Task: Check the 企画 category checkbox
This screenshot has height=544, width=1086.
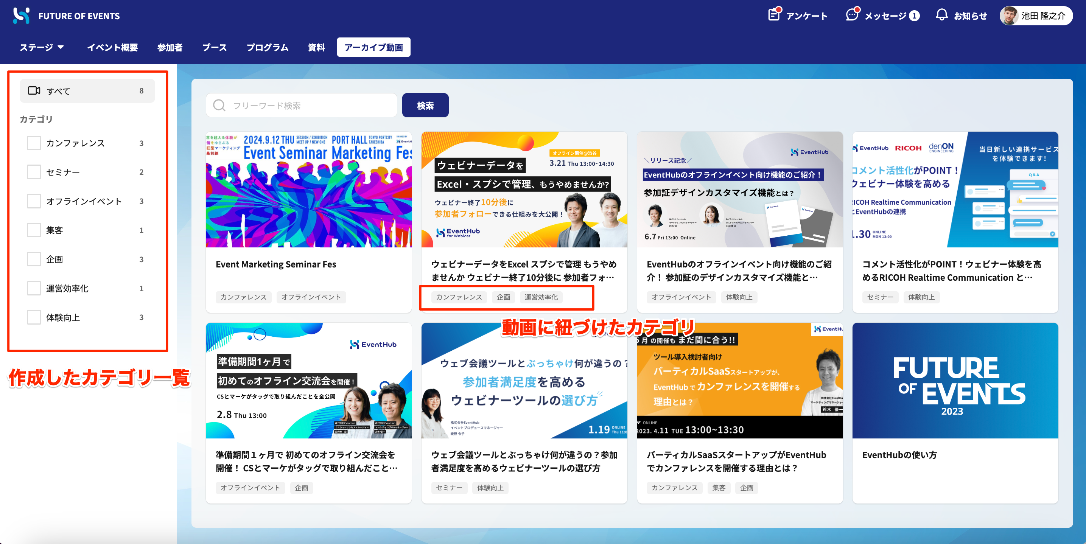Action: [34, 259]
